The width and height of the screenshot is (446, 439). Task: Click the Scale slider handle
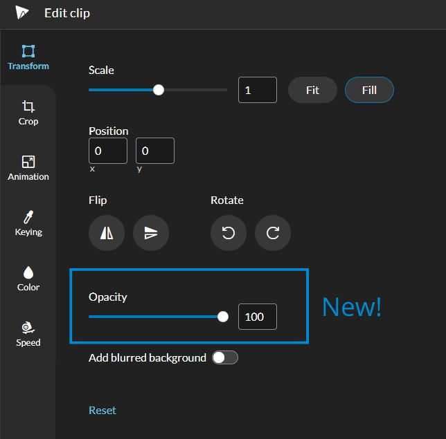coord(159,90)
